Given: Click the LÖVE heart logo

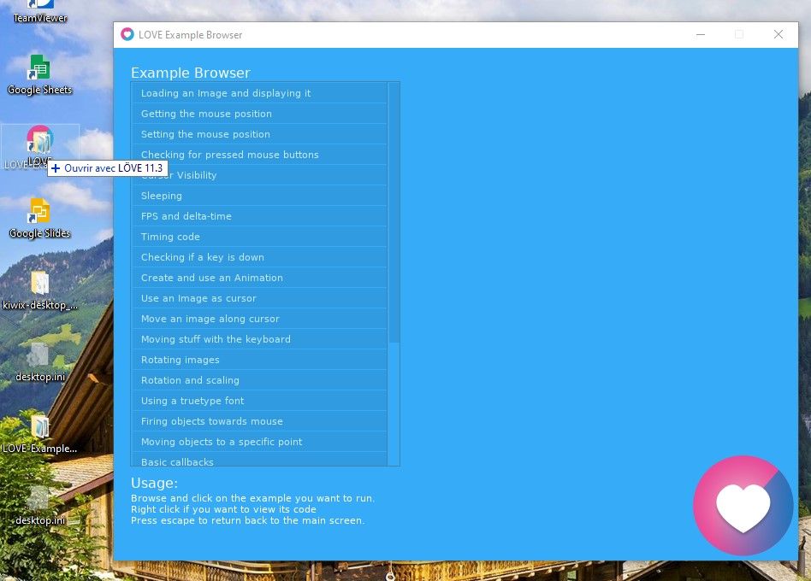Looking at the screenshot, I should click(743, 506).
